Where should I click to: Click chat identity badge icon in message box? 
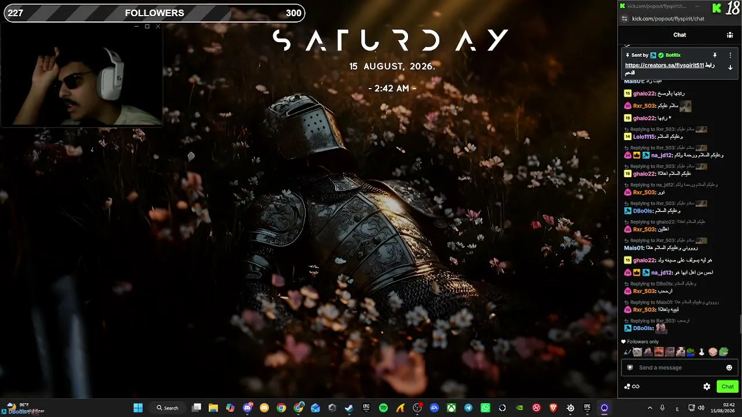(630, 368)
